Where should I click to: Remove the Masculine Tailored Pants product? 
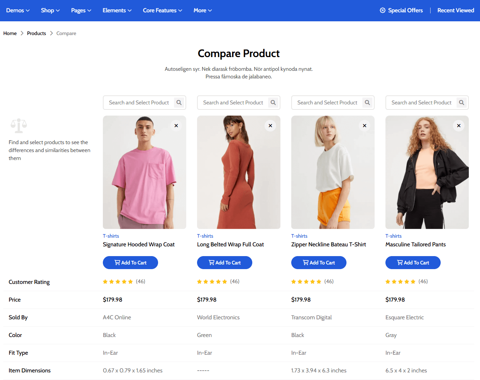pyautogui.click(x=459, y=126)
